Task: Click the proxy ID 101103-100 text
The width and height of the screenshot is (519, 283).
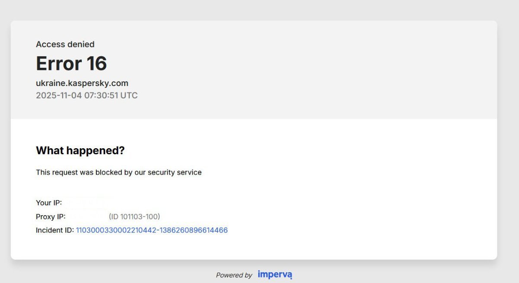Action: coord(134,216)
